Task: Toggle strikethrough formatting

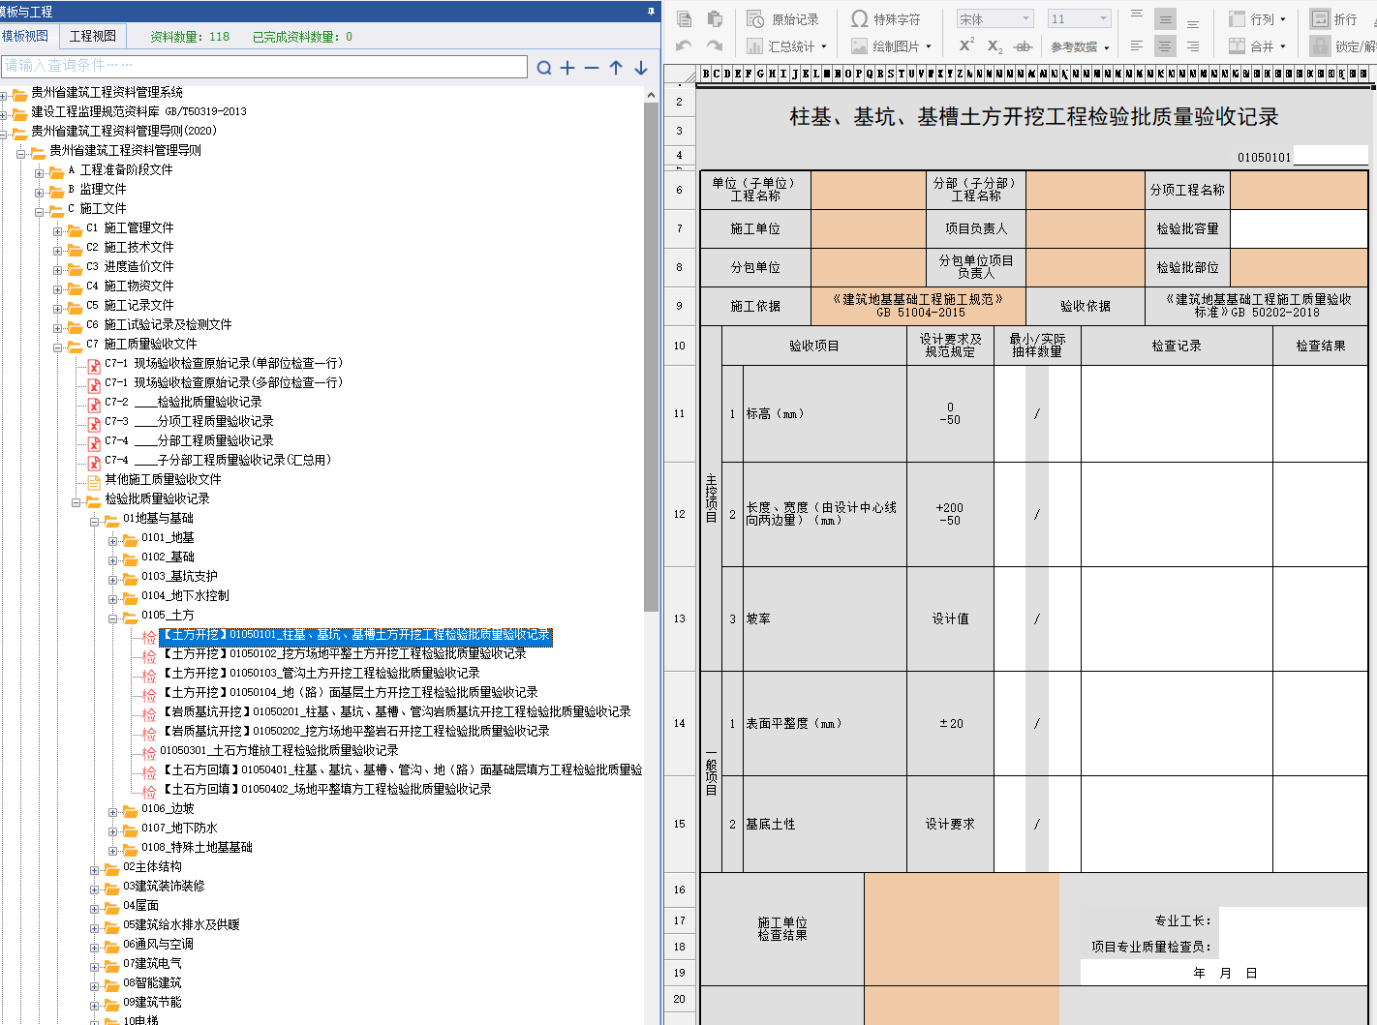Action: pos(1023,45)
